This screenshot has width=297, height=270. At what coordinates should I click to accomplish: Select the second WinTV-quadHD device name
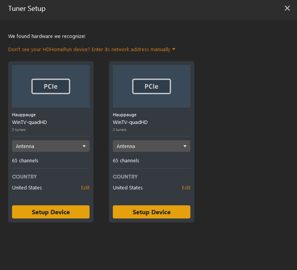coord(130,122)
